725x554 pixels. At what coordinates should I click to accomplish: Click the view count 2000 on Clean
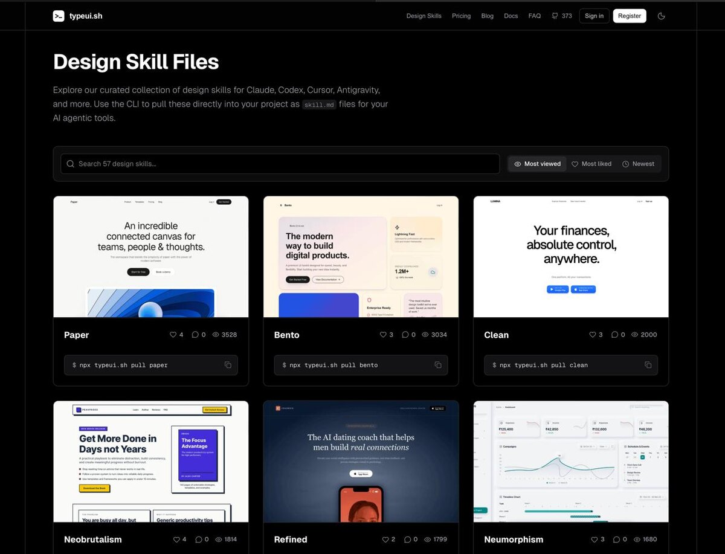click(644, 335)
